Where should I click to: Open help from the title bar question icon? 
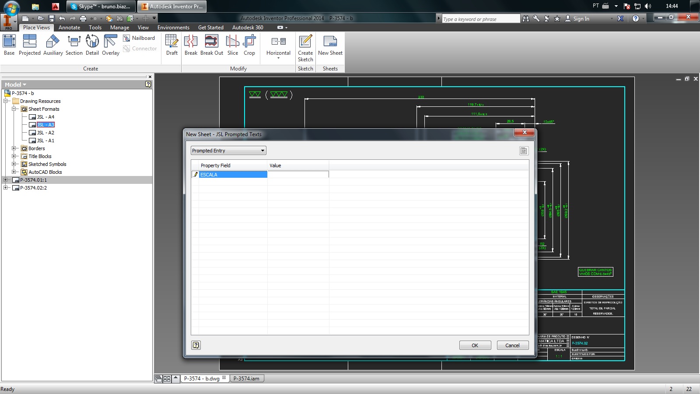(x=636, y=18)
